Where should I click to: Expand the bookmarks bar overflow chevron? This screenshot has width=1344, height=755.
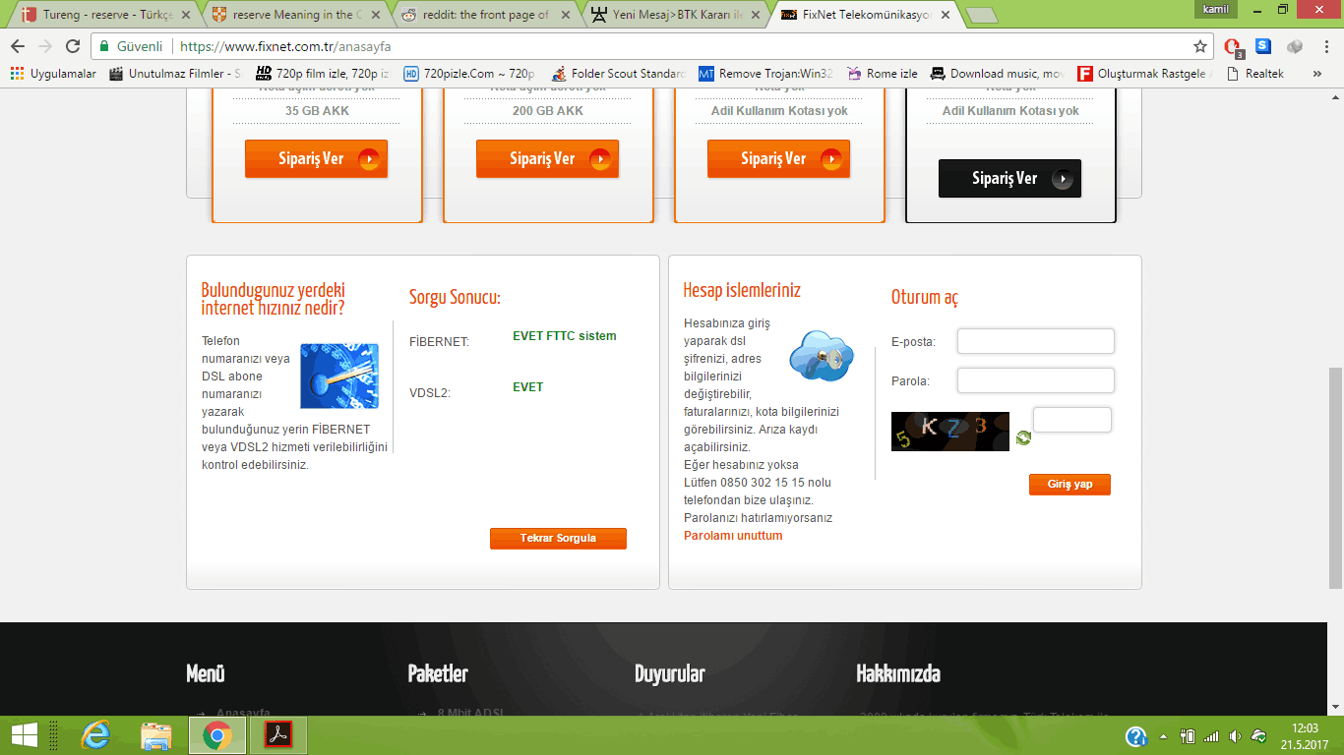1317,74
